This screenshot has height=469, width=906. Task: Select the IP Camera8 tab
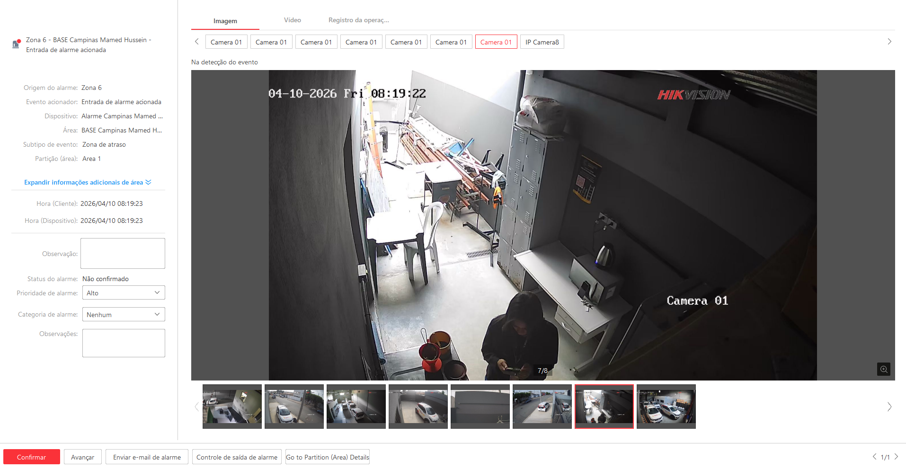click(542, 42)
